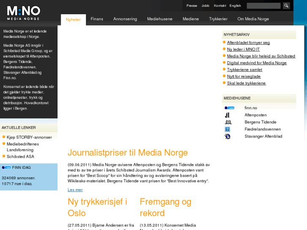Visit Bergens Tidende text link
This screenshot has height=230, width=307.
point(261,122)
